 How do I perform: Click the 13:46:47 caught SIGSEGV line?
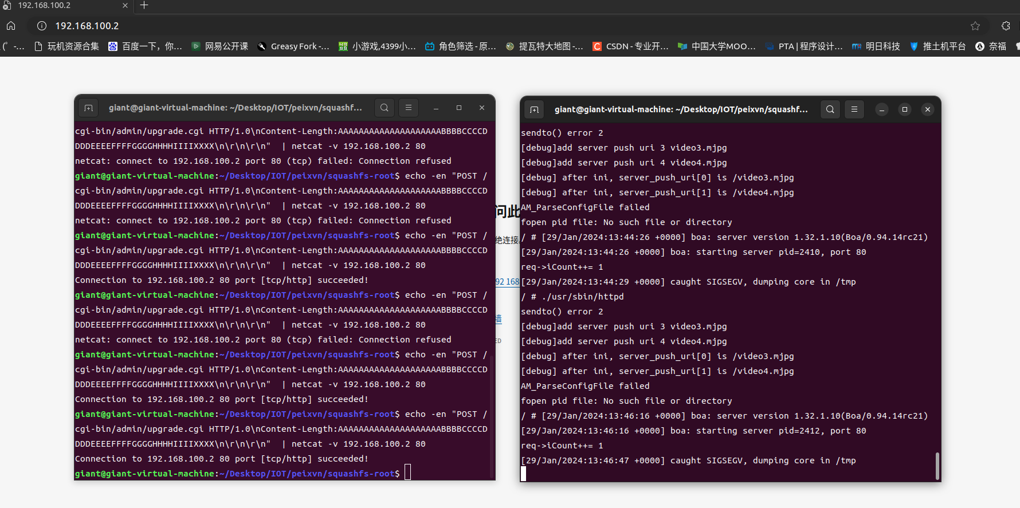point(688,460)
